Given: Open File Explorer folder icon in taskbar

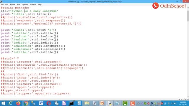Looking at the screenshot, I should [x=87, y=103].
